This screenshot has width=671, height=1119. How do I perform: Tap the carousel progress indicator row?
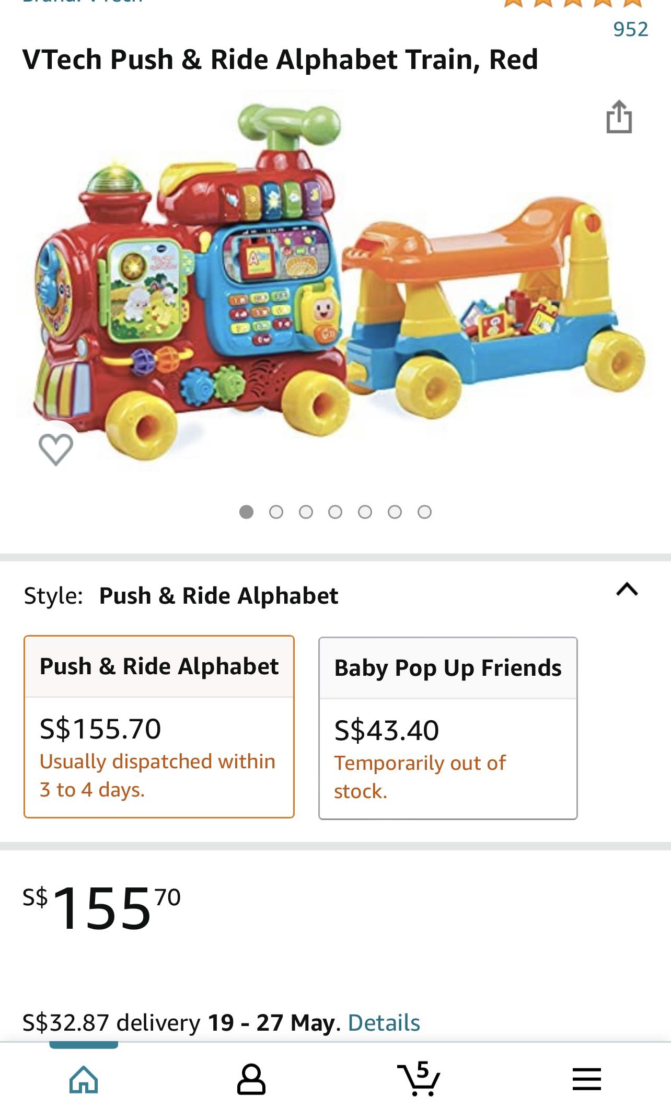pyautogui.click(x=334, y=512)
